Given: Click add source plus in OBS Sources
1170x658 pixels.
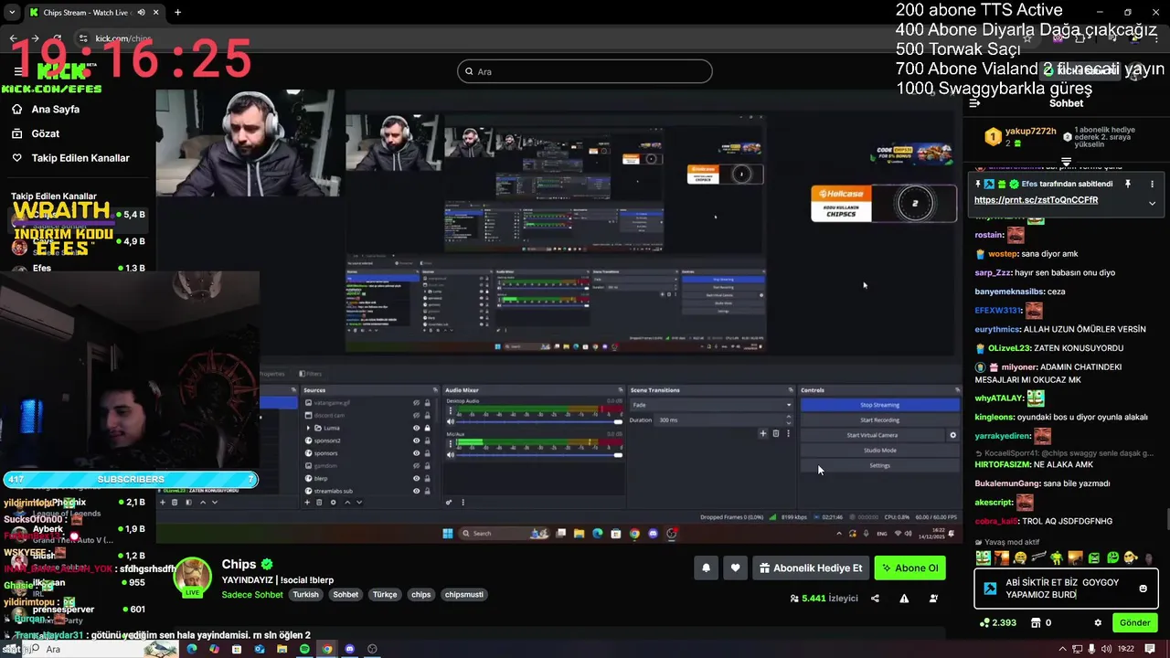Looking at the screenshot, I should [x=307, y=502].
